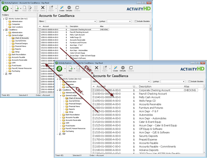Select User Locations folder in back window

coord(16,27)
